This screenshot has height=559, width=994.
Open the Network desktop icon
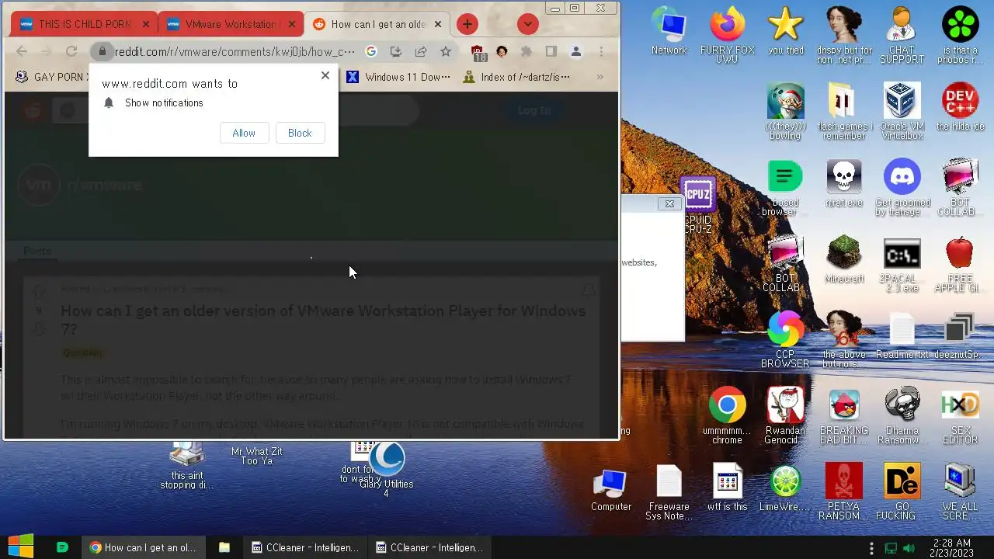pos(669,31)
